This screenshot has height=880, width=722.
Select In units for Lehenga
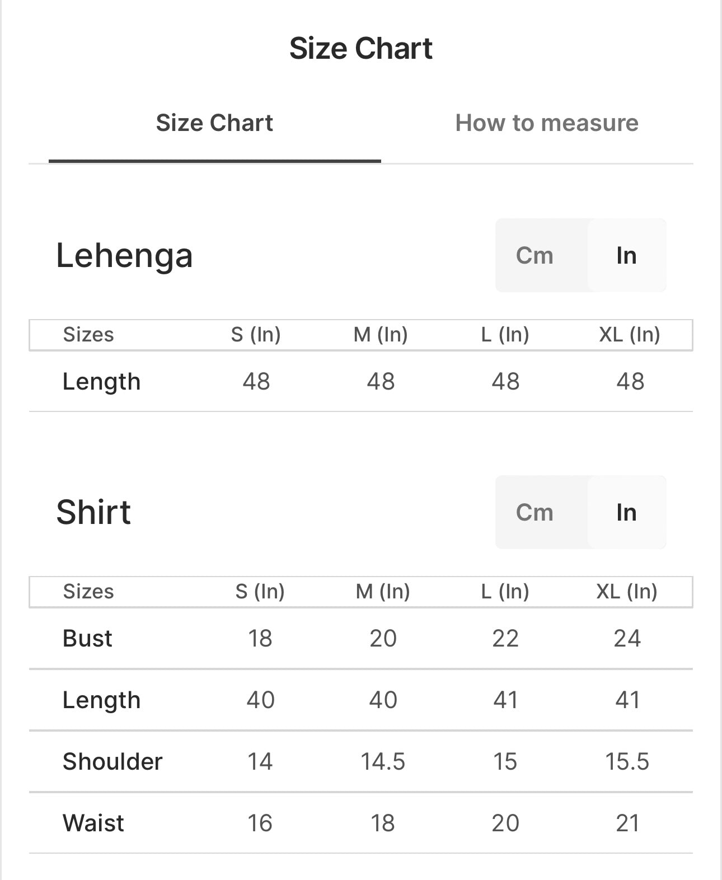pos(626,256)
